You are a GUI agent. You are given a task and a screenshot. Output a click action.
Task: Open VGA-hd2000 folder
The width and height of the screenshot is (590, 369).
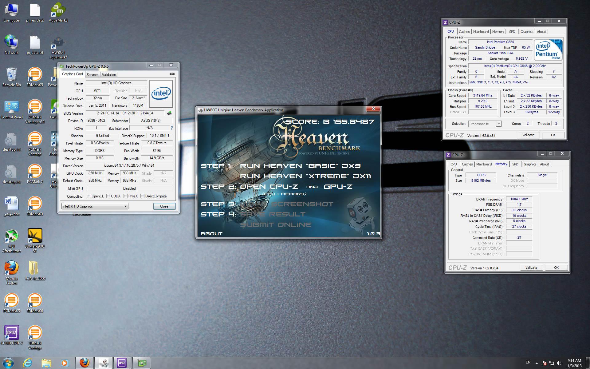(35, 271)
